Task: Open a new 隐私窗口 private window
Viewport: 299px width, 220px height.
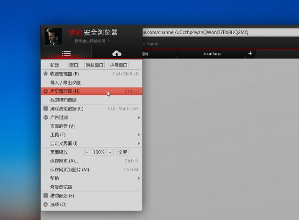Action: (x=94, y=65)
